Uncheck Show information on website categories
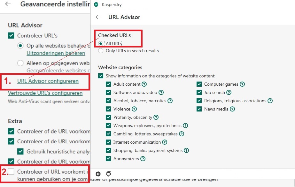The image size is (295, 187). click(101, 76)
